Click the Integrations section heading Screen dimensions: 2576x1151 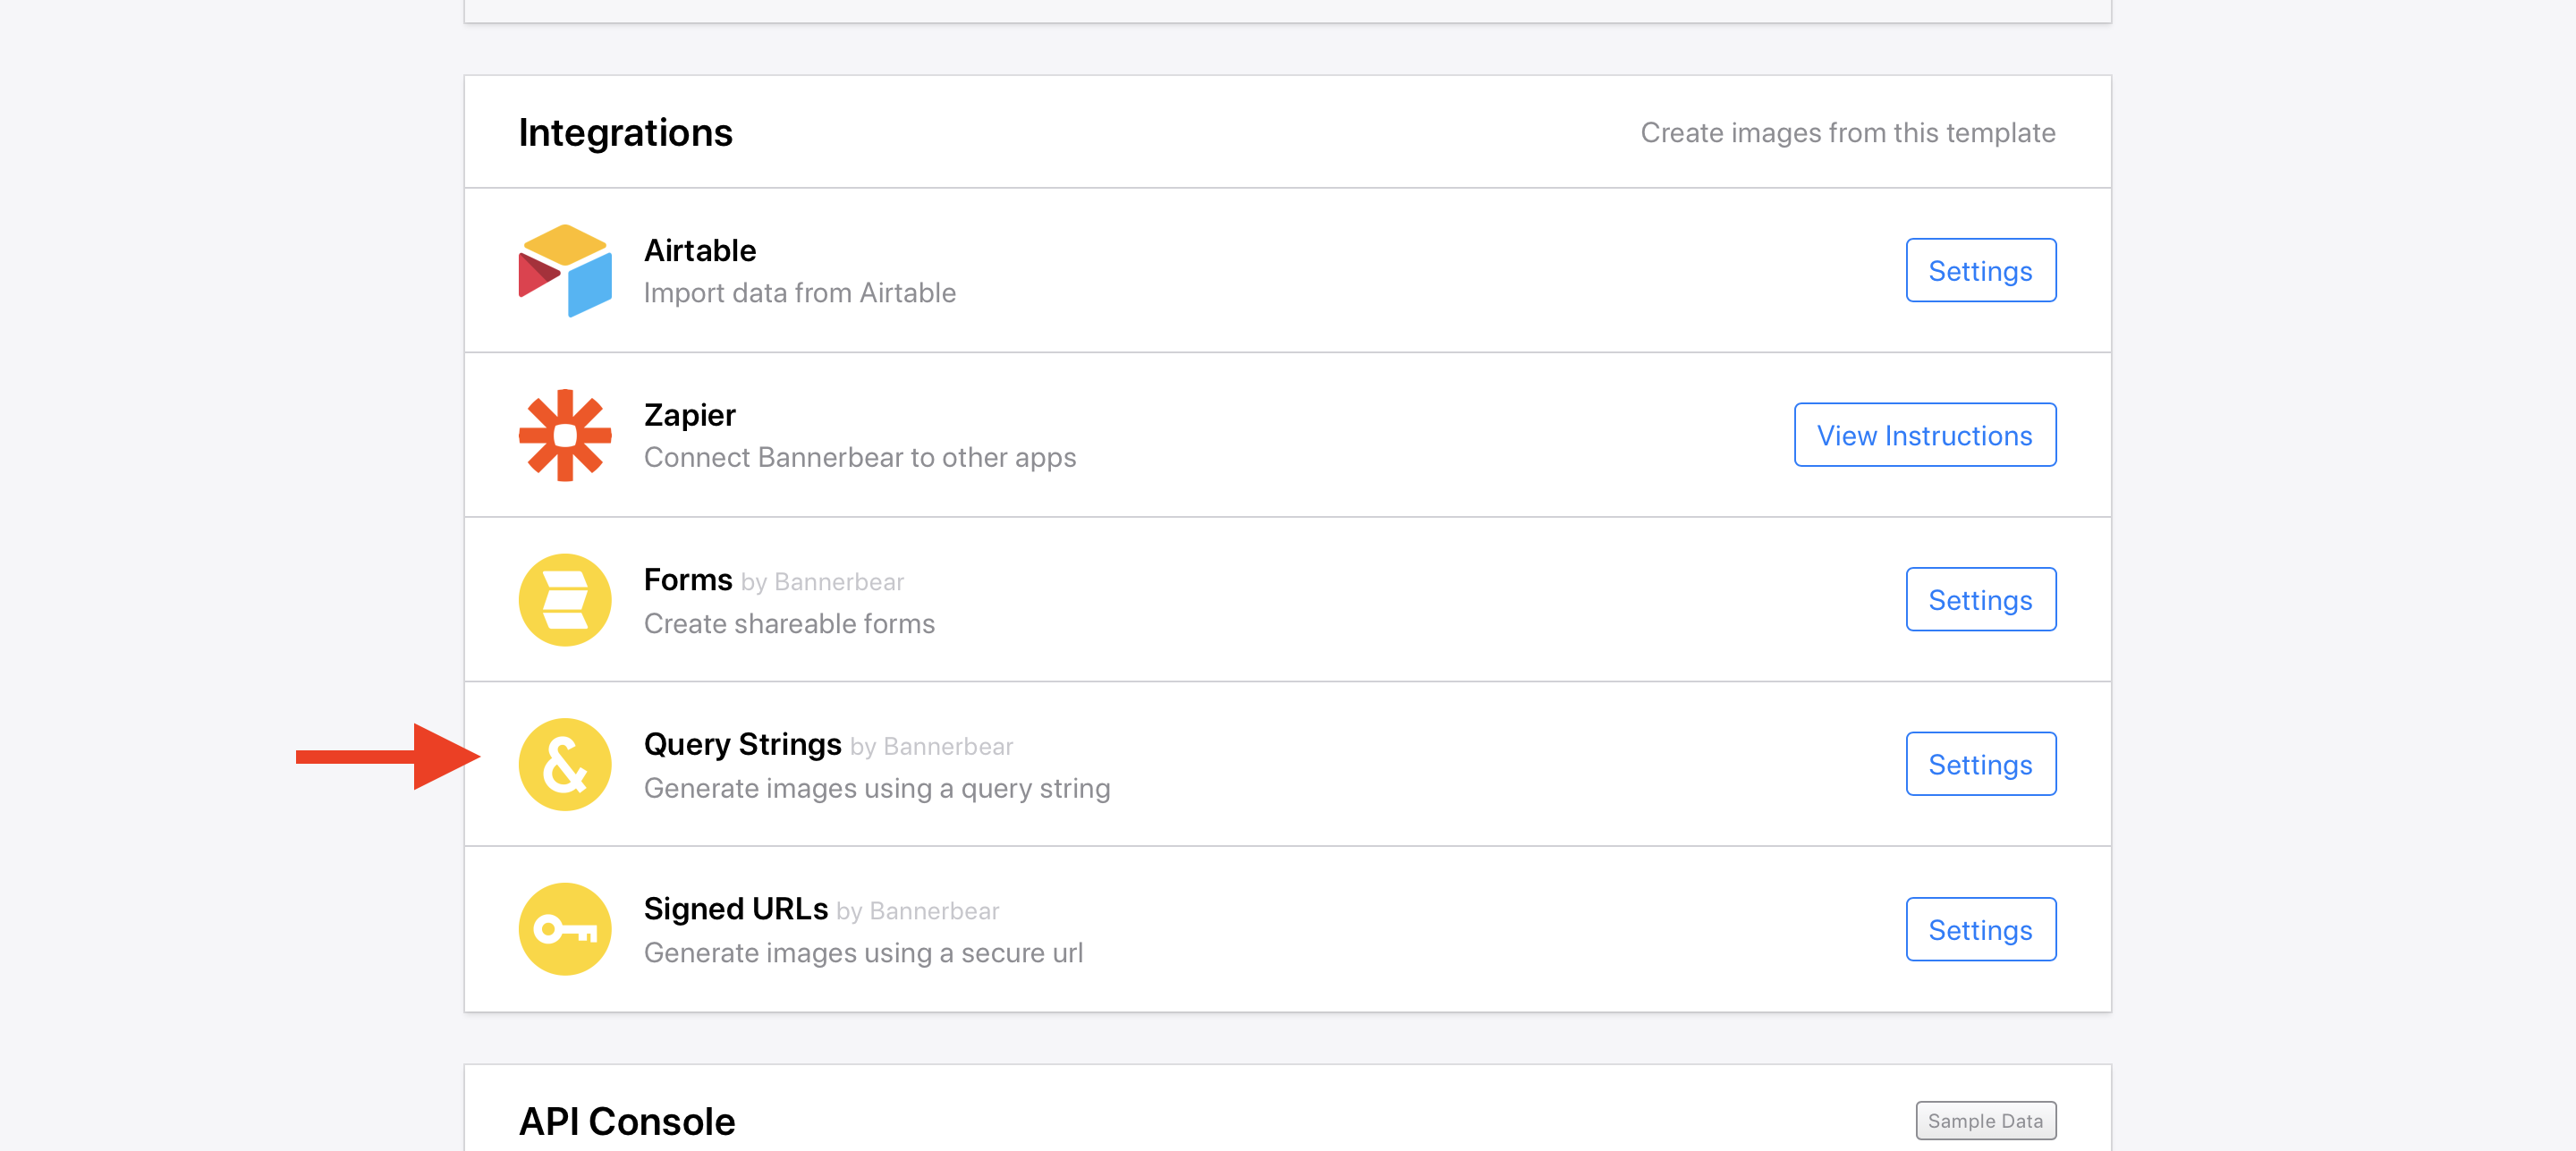[625, 133]
